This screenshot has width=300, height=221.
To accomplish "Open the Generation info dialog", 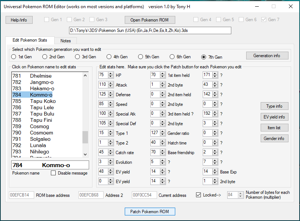I will point(267,56).
